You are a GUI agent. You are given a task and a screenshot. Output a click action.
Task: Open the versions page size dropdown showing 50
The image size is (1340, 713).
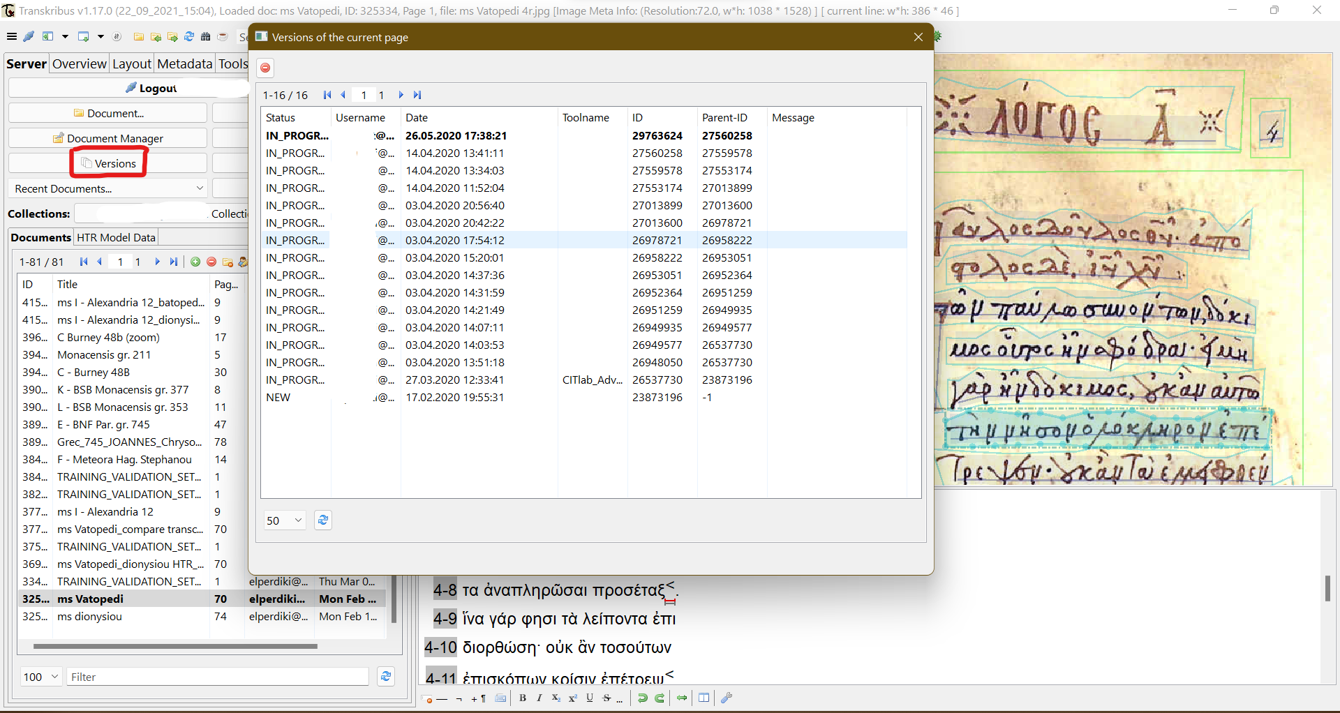coord(285,520)
